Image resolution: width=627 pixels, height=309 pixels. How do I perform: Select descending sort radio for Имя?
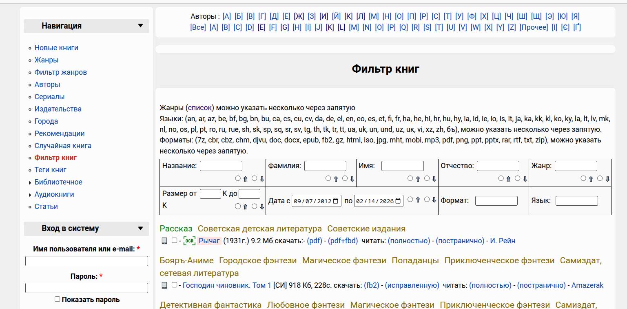pyautogui.click(x=427, y=178)
